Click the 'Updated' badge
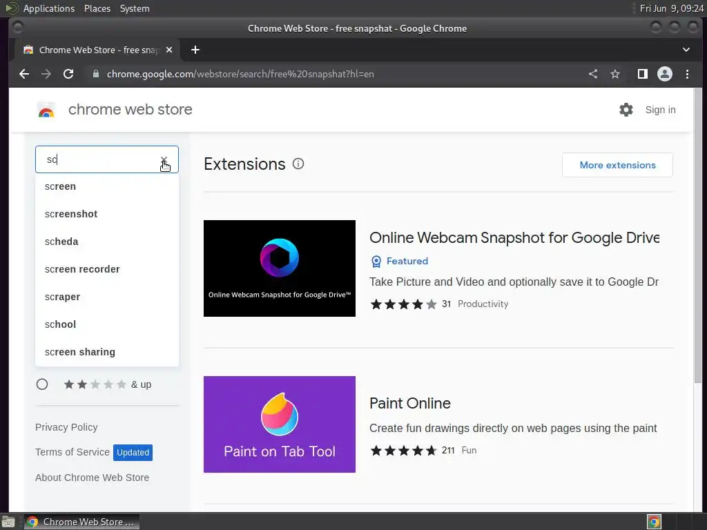The height and width of the screenshot is (530, 707). [133, 453]
